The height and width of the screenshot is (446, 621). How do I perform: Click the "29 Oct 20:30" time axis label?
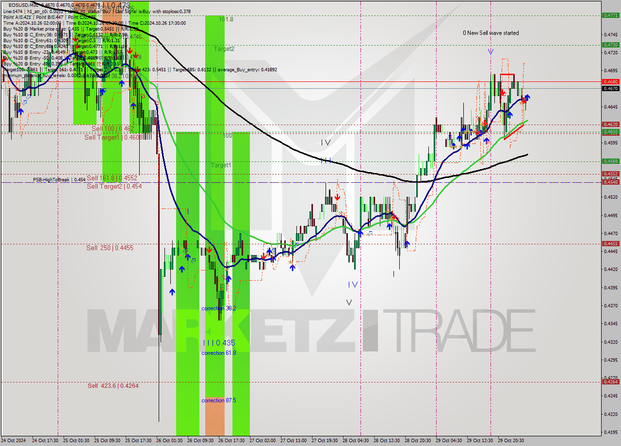click(511, 441)
